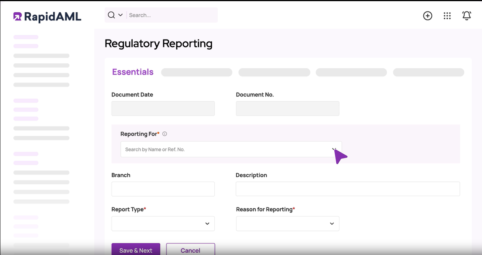Open the apps grid icon

(x=447, y=16)
